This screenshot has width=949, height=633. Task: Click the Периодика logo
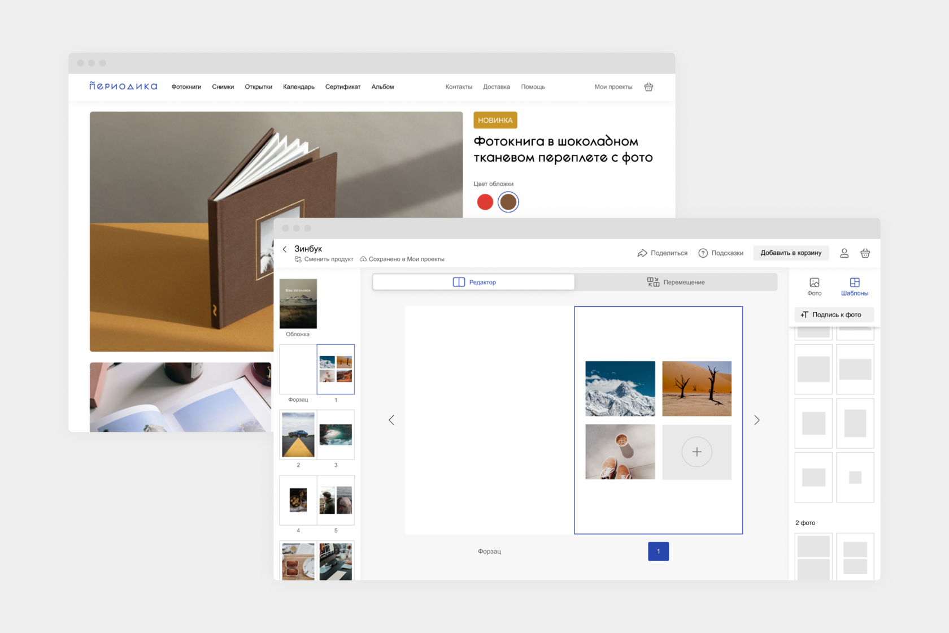123,86
